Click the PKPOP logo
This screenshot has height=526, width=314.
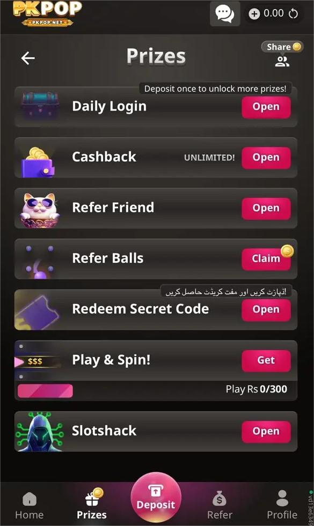pyautogui.click(x=47, y=14)
